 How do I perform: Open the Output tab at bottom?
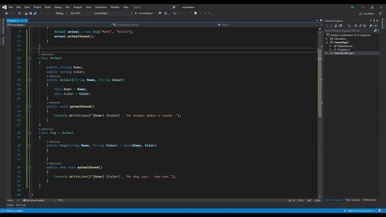(10, 205)
